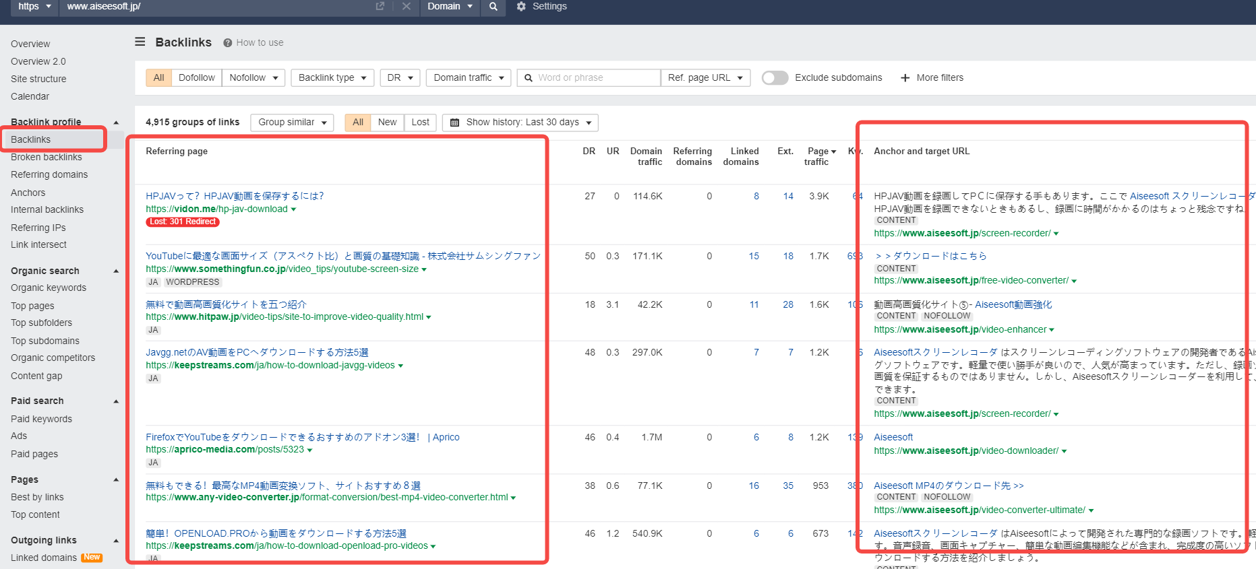
Task: Select All link type filter
Action: pos(158,77)
